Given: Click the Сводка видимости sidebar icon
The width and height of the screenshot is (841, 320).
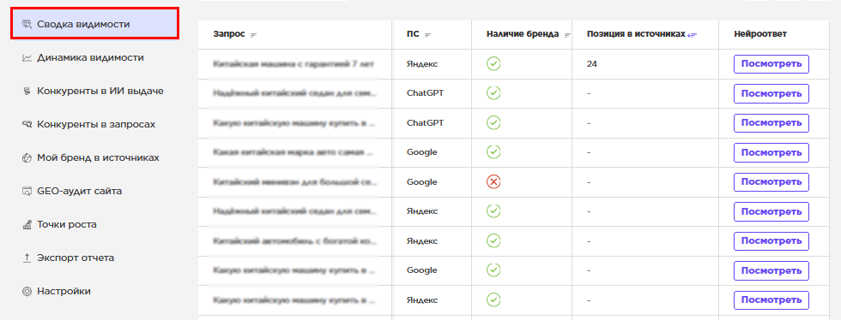Looking at the screenshot, I should click(27, 24).
